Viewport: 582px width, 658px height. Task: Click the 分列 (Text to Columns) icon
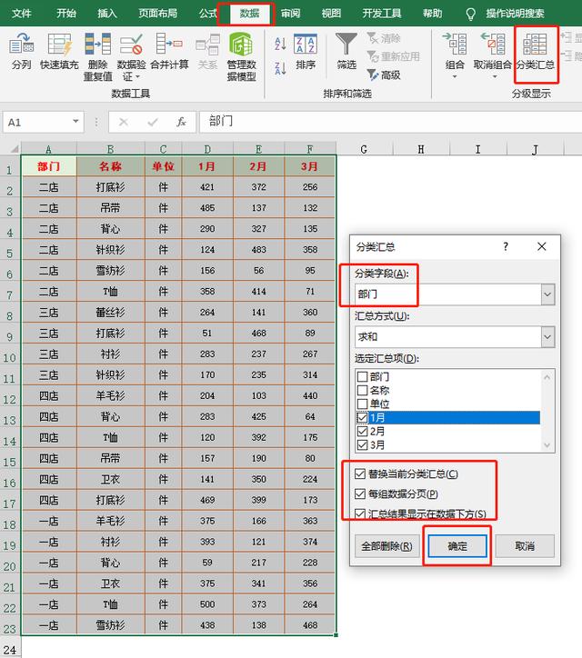click(21, 52)
